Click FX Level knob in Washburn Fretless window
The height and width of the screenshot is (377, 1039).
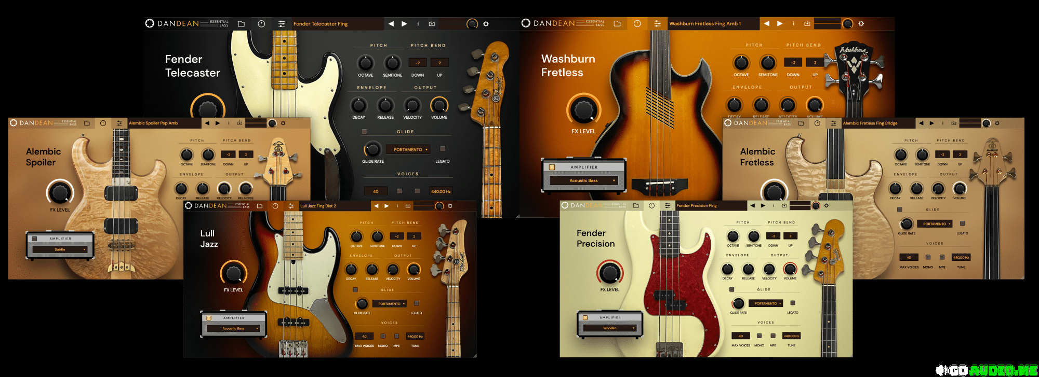pyautogui.click(x=583, y=110)
